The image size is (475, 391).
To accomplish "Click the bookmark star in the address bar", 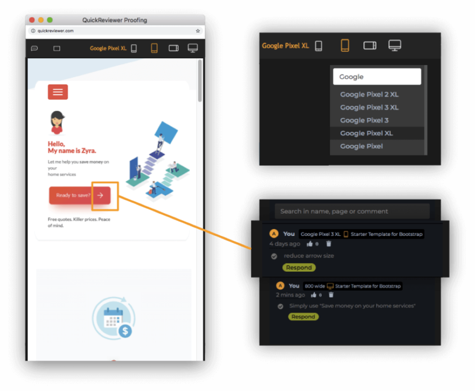I will click(198, 31).
